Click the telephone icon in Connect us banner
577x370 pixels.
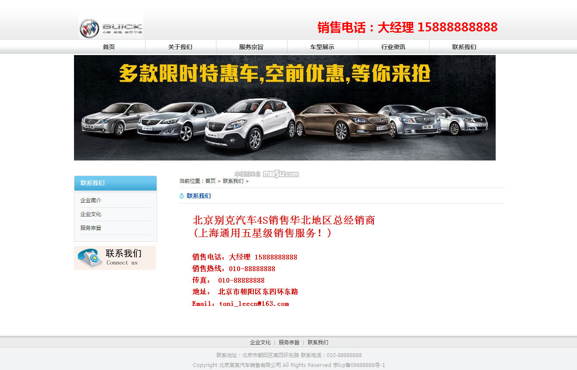point(89,258)
